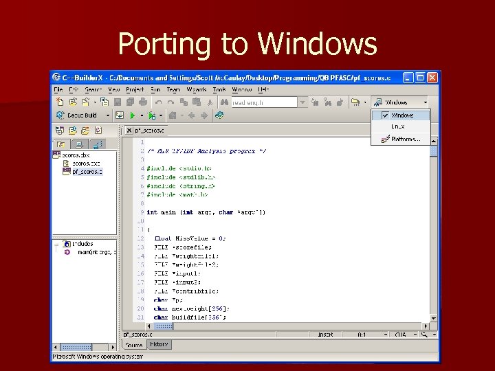Image resolution: width=495 pixels, height=371 pixels.
Task: Click the Make Project toolbar icon
Action: pos(120,115)
